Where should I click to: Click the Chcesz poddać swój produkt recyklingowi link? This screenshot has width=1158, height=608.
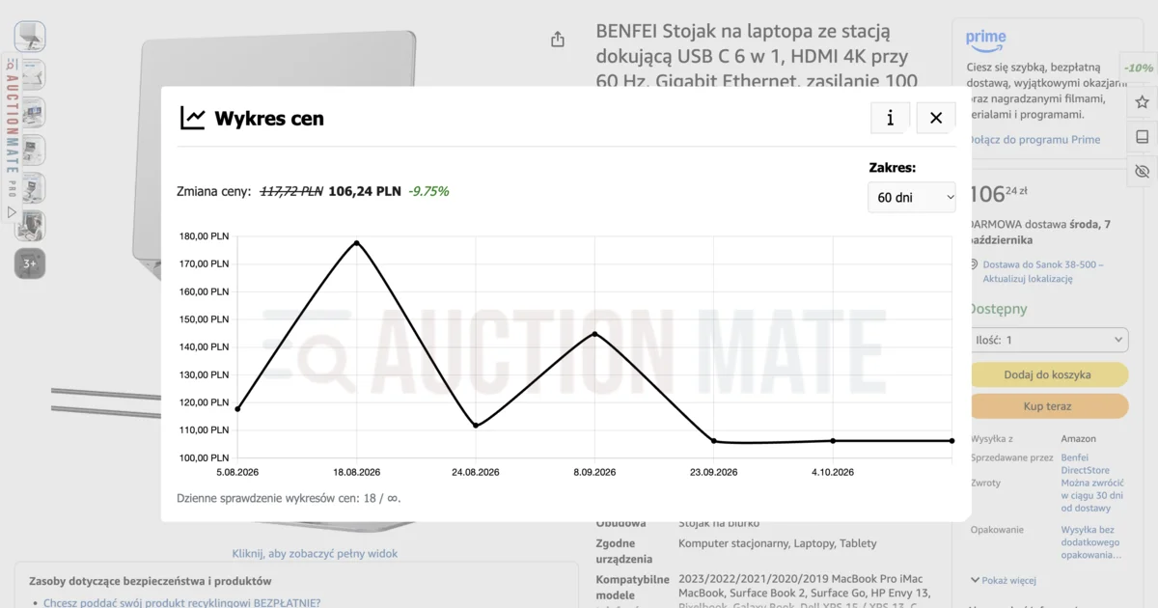coord(181,603)
